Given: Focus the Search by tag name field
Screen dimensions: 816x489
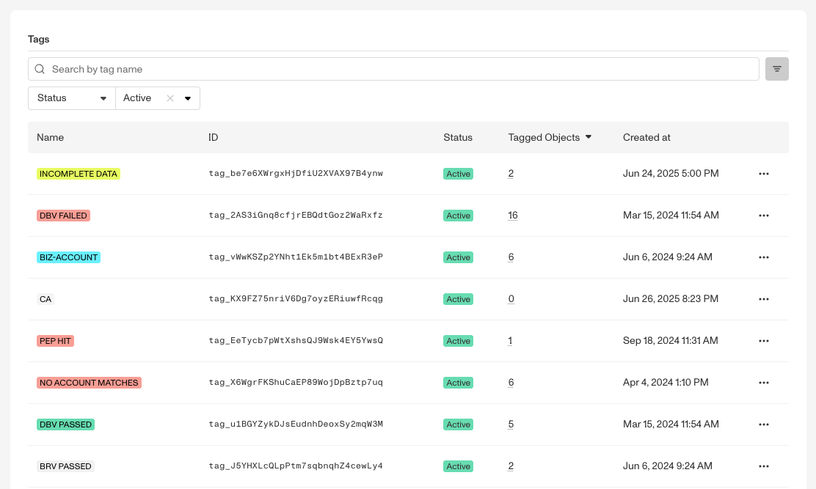Looking at the screenshot, I should point(393,69).
